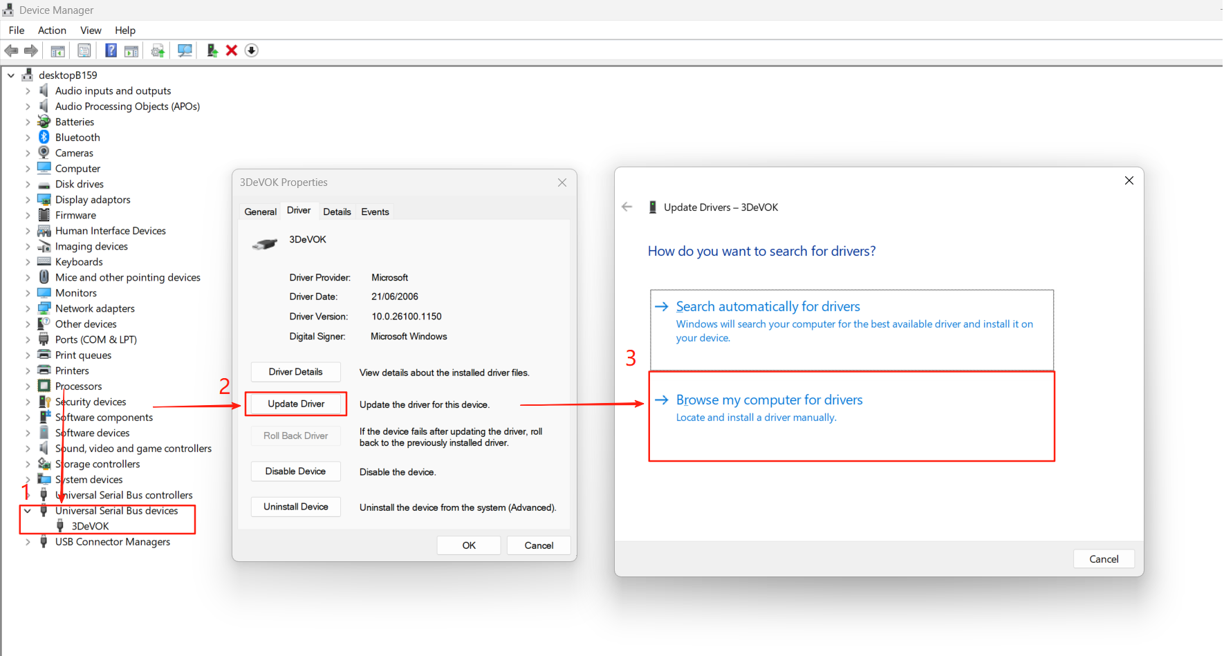Toggle the show/hide console tree toolbar icon

point(58,50)
